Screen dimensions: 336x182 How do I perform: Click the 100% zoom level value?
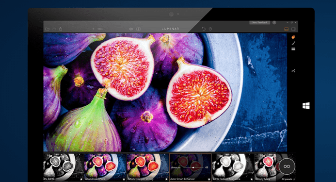[x=100, y=29]
